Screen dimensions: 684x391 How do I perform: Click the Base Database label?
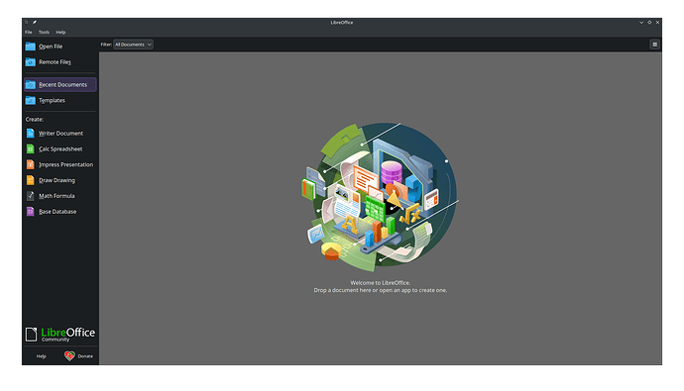(x=57, y=212)
